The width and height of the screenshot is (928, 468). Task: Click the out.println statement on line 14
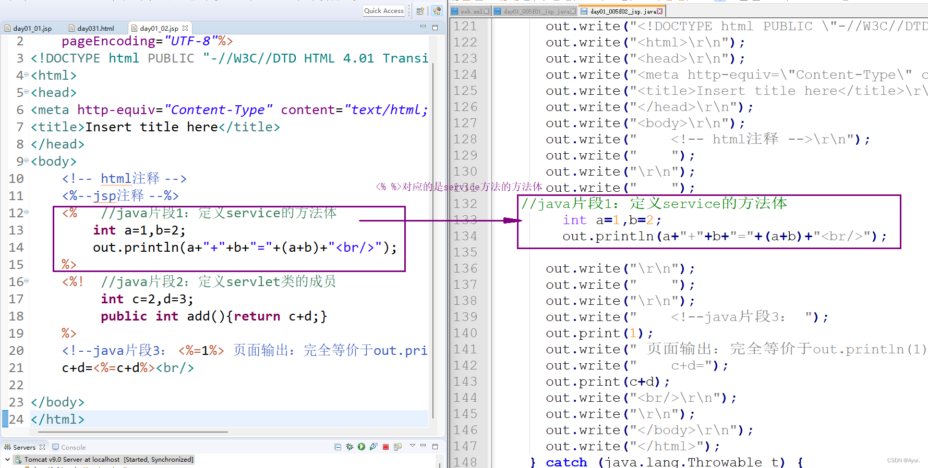coord(245,248)
